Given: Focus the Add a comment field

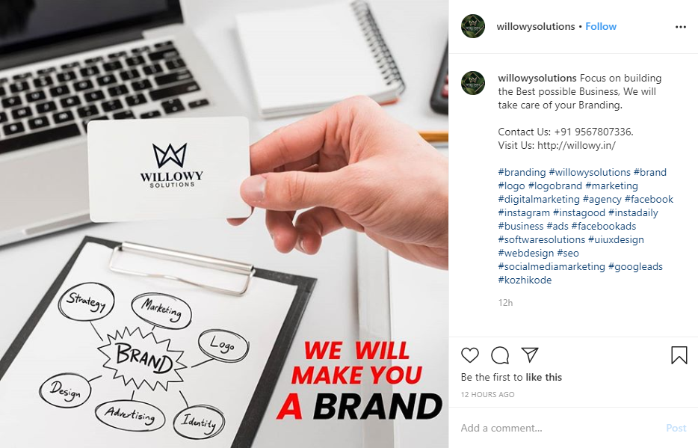Looking at the screenshot, I should click(x=561, y=428).
